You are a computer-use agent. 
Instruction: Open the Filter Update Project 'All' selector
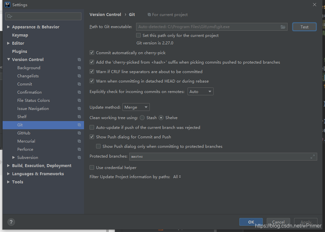point(177,177)
